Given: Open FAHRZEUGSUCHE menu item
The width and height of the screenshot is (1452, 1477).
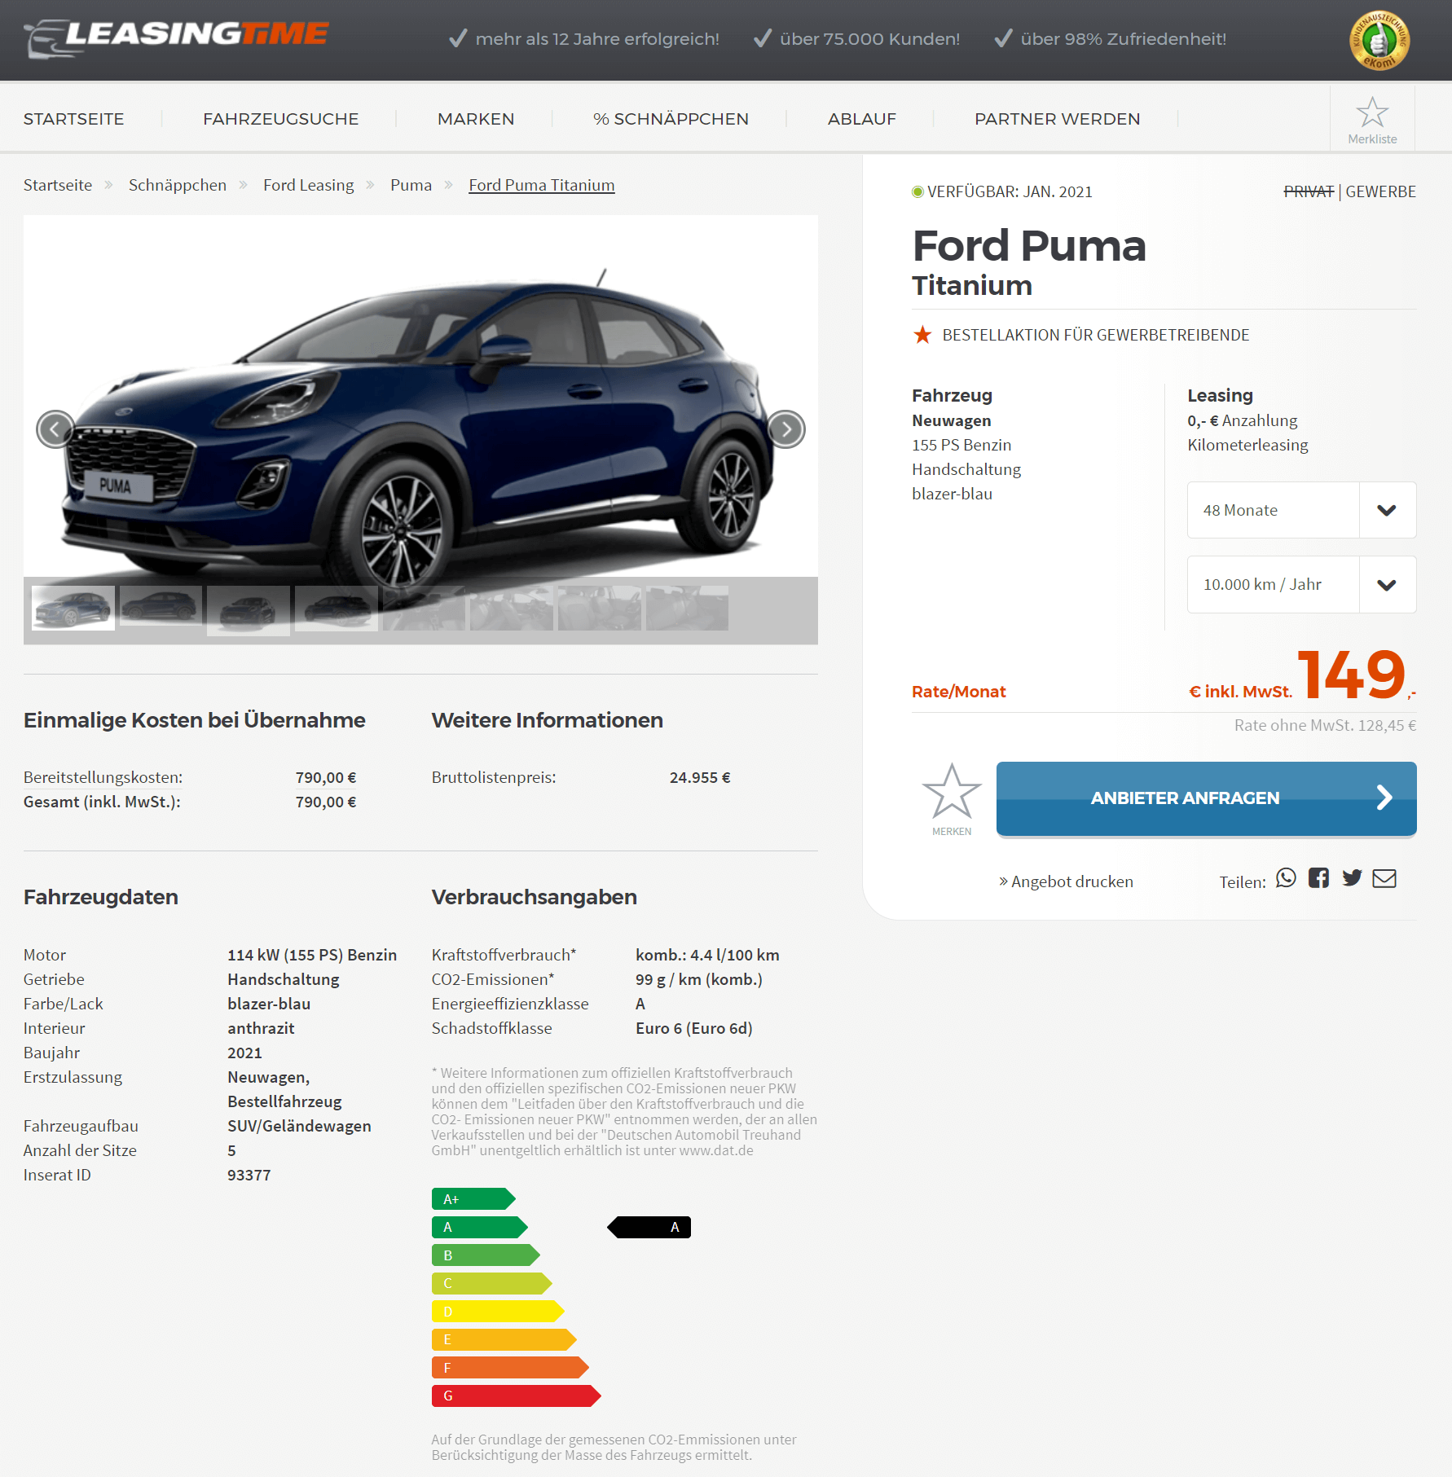Looking at the screenshot, I should pyautogui.click(x=280, y=119).
